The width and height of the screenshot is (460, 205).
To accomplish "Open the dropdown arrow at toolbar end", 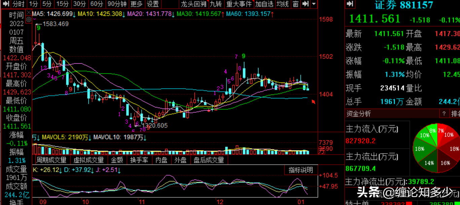I will (x=314, y=4).
